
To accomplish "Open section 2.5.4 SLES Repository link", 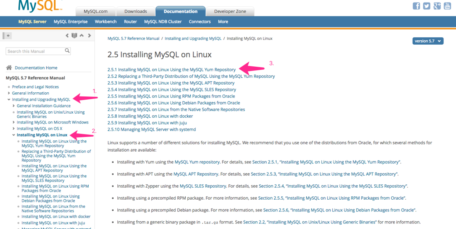I will tap(172, 89).
